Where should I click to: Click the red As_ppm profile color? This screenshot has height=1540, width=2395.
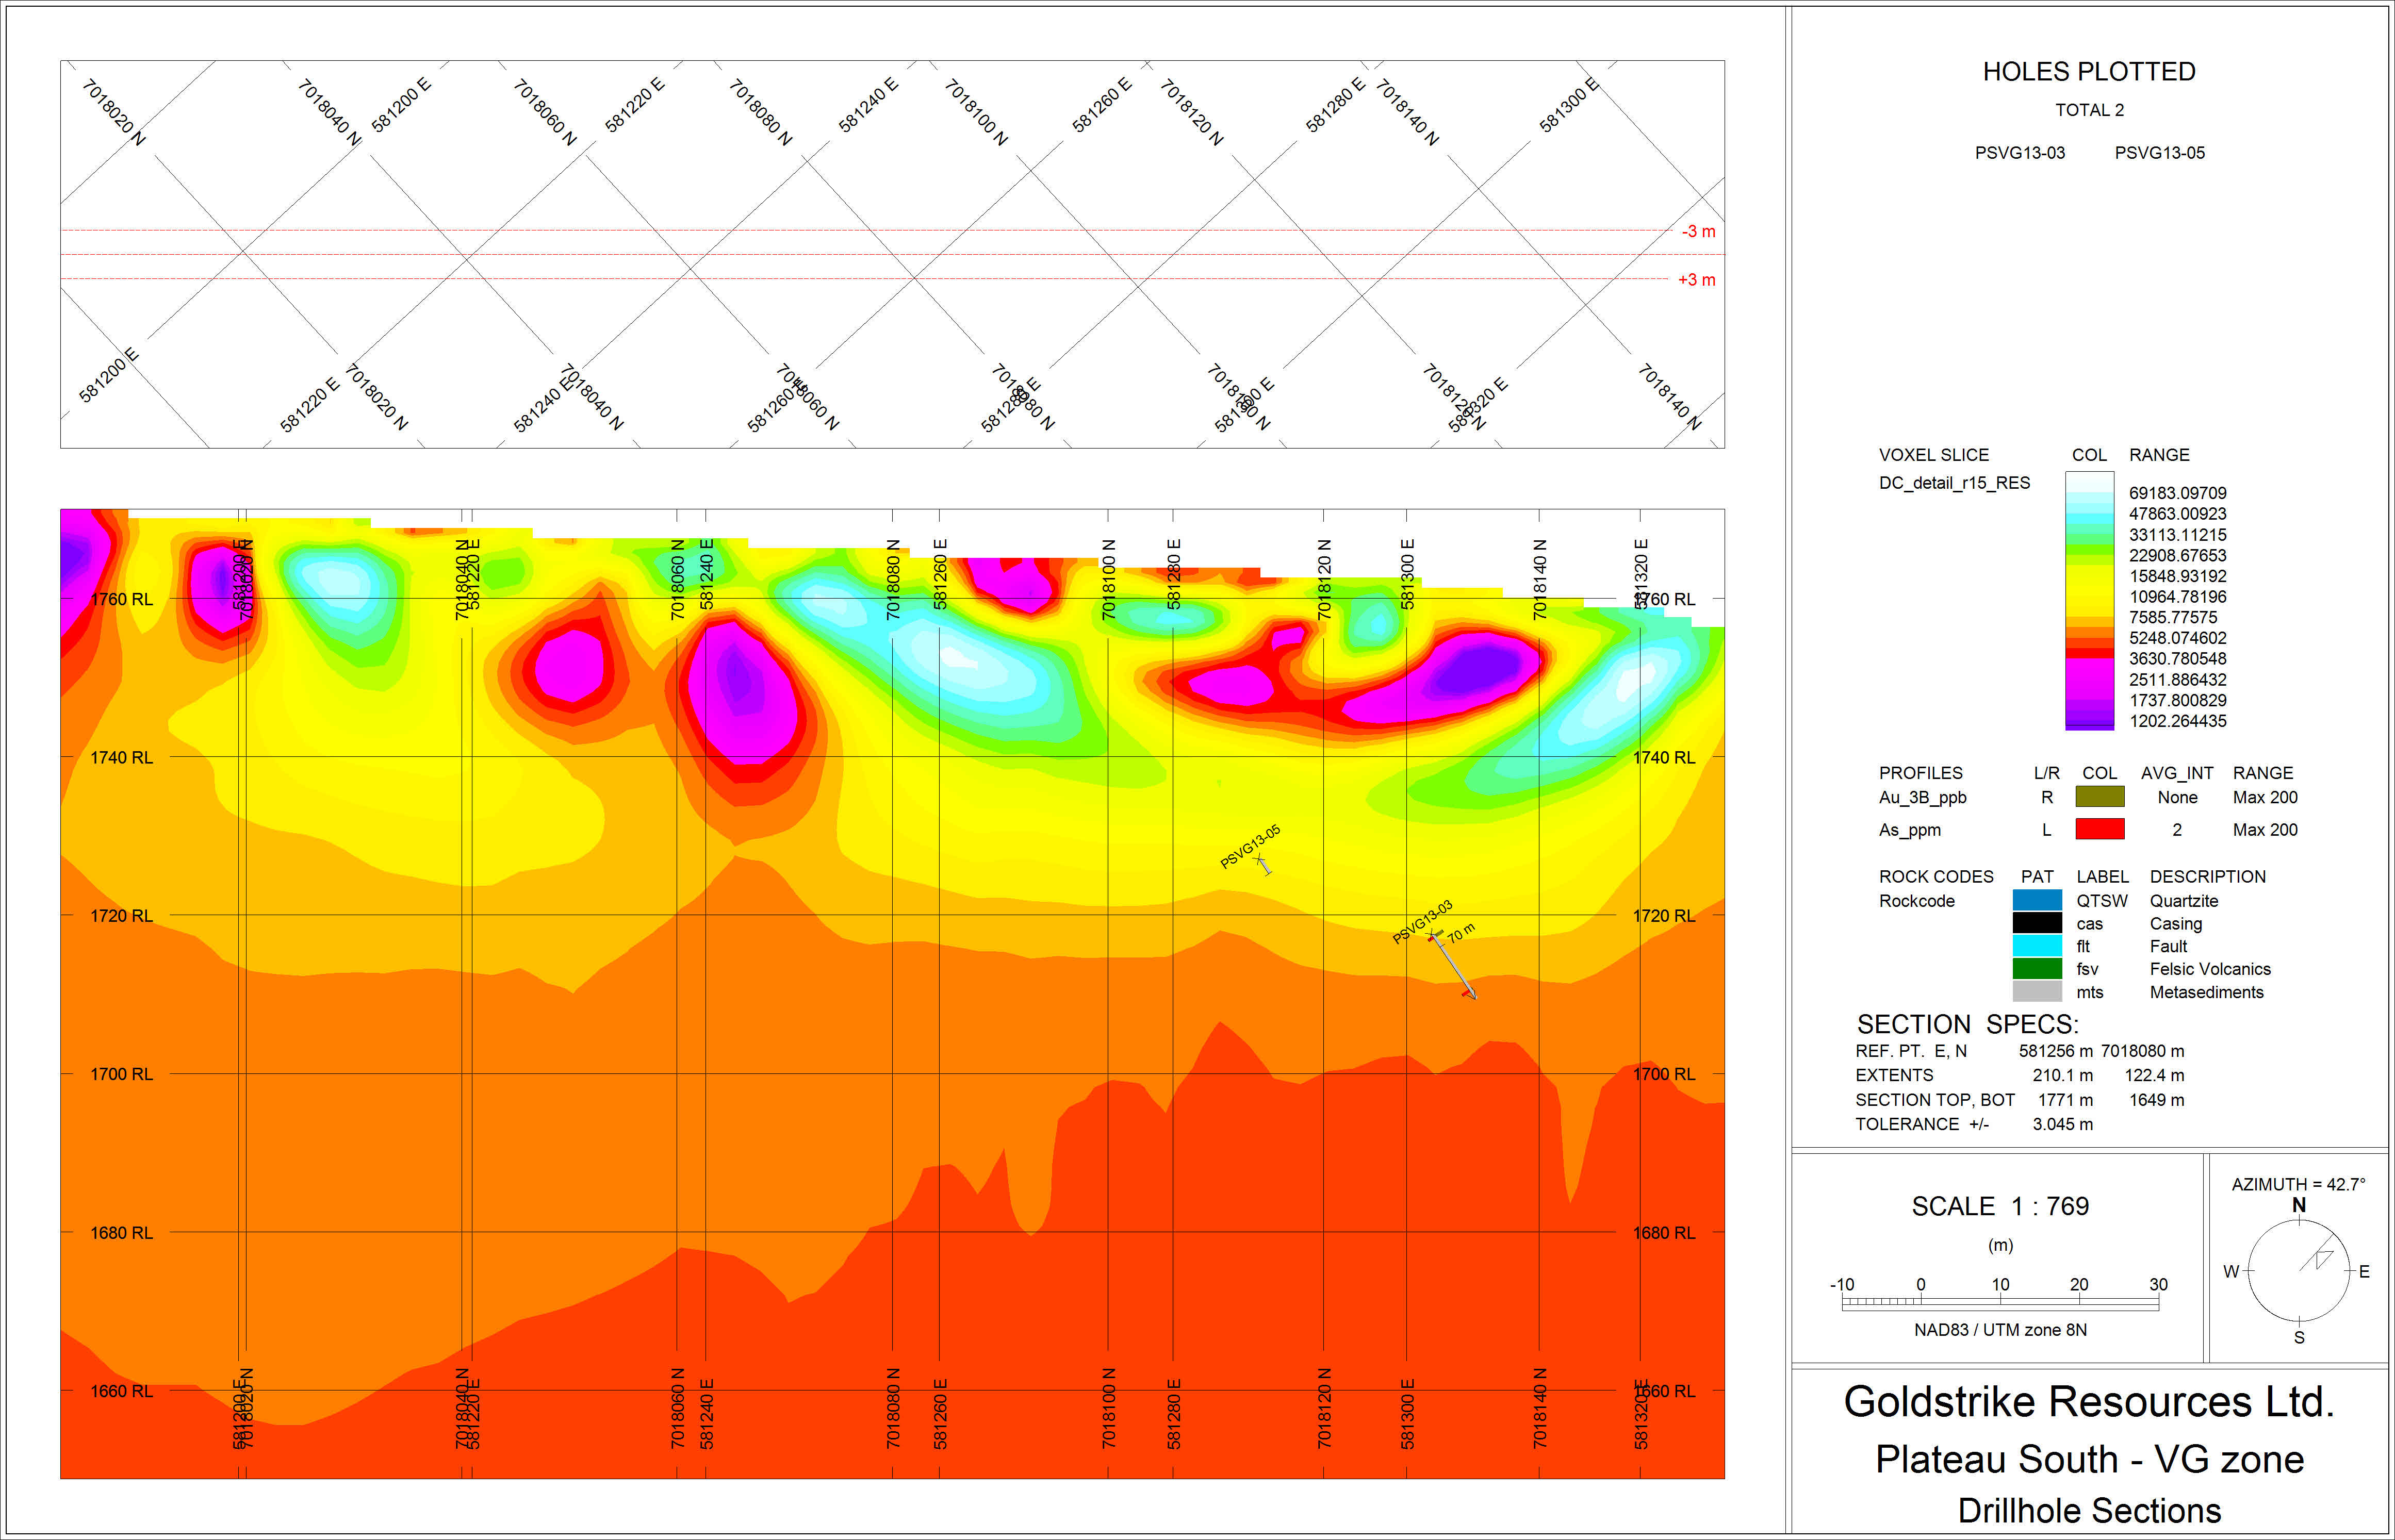coord(2100,829)
